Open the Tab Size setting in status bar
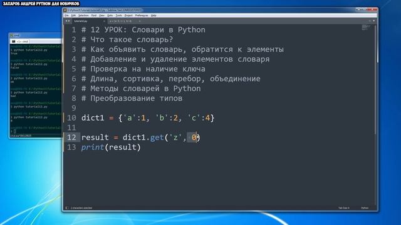 click(x=344, y=208)
